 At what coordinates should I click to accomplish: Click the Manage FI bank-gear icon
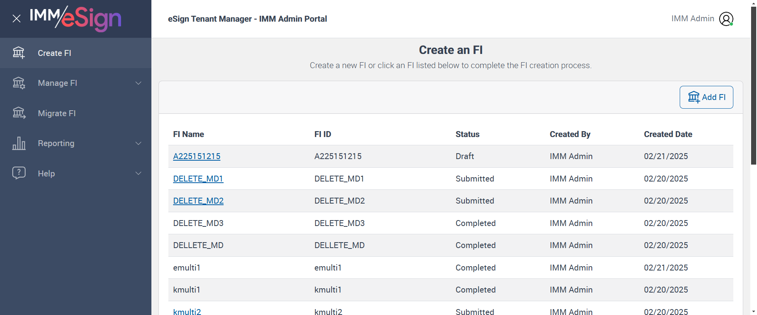(19, 83)
